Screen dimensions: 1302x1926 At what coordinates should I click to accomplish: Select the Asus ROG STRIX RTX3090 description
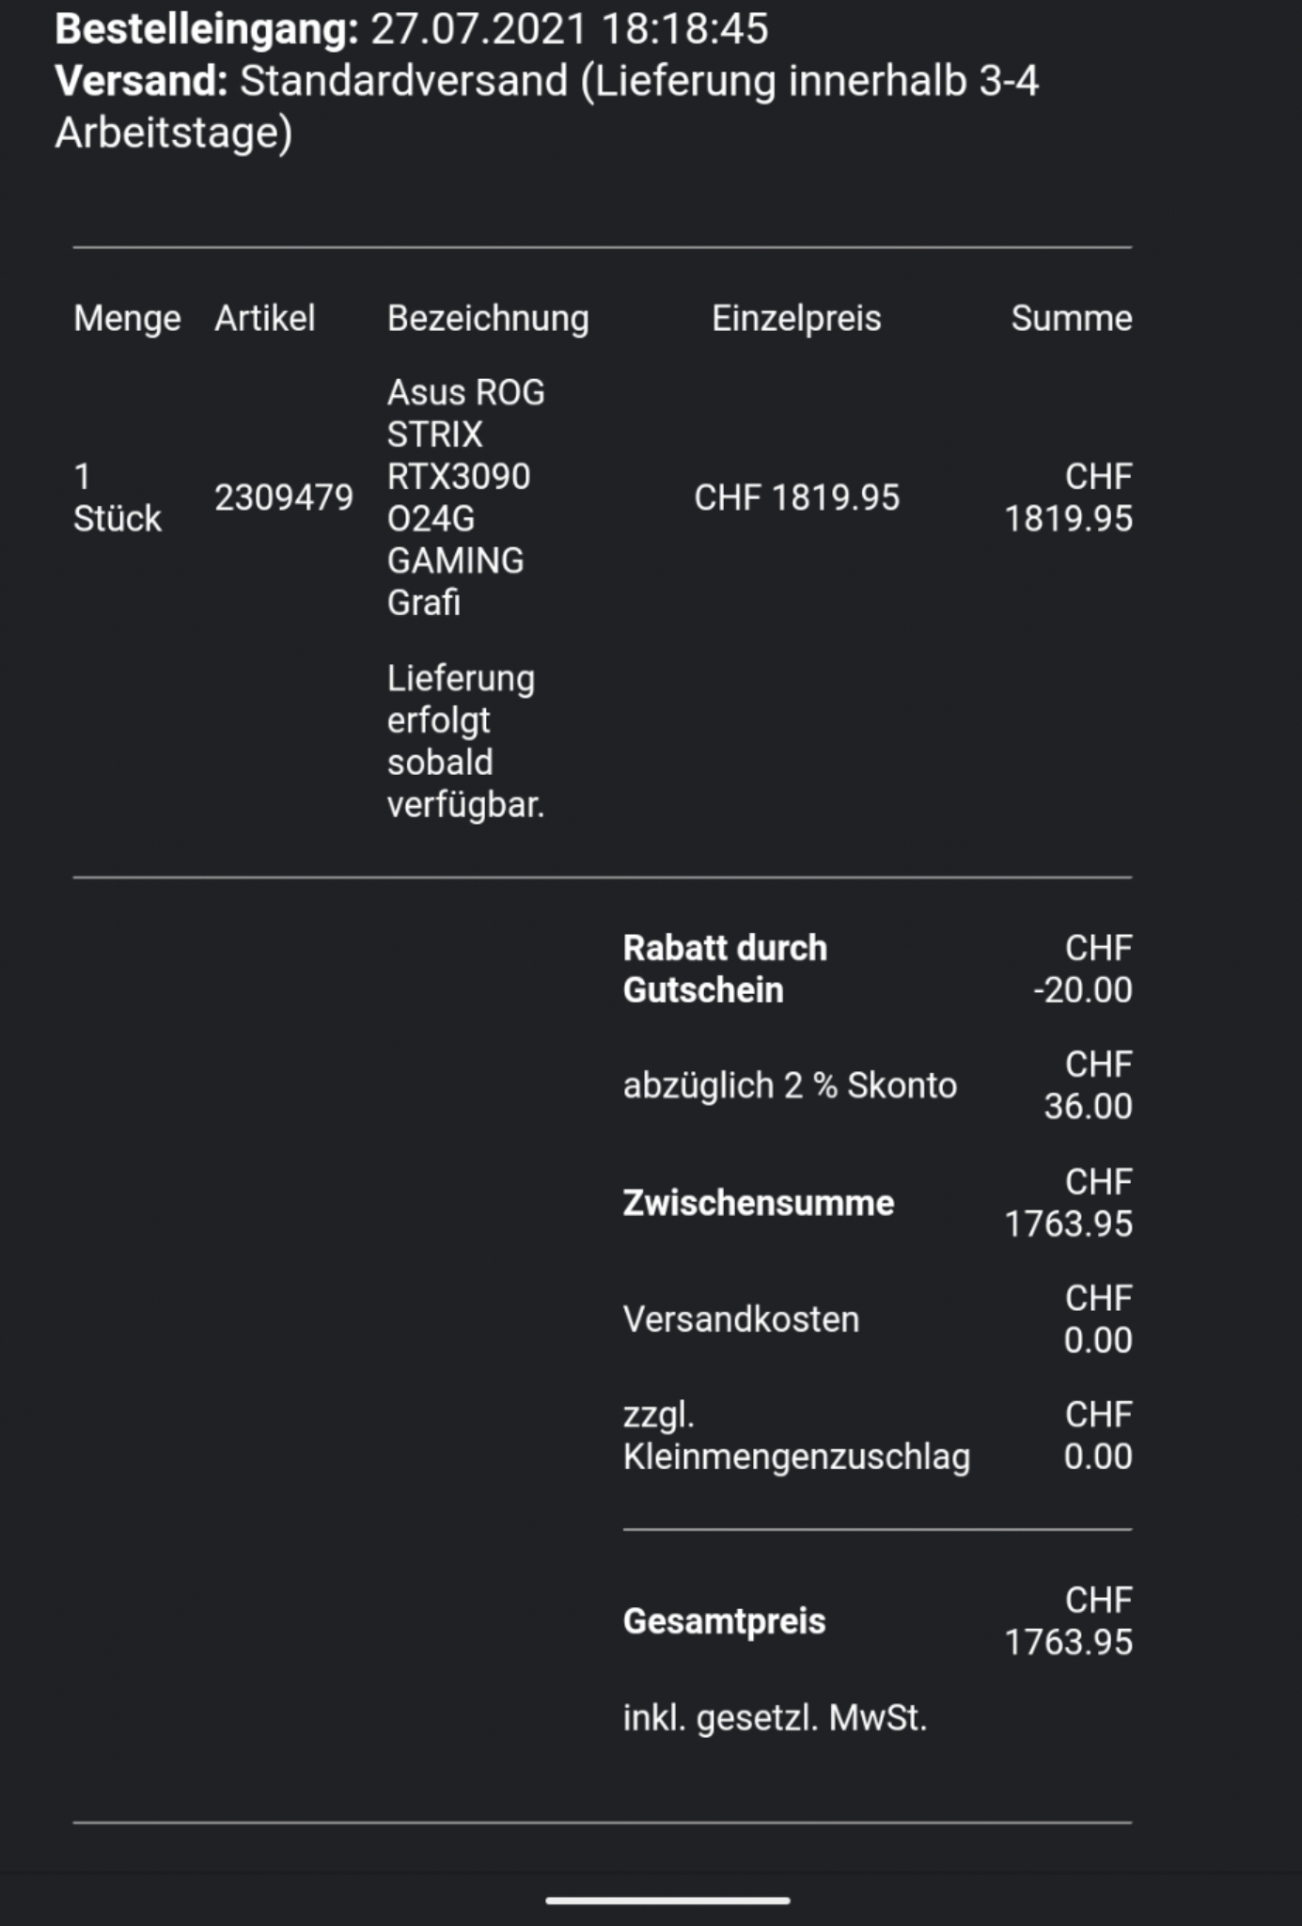pos(466,497)
